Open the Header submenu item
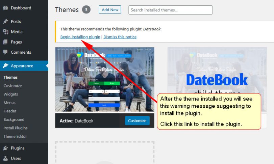 coord(10,111)
